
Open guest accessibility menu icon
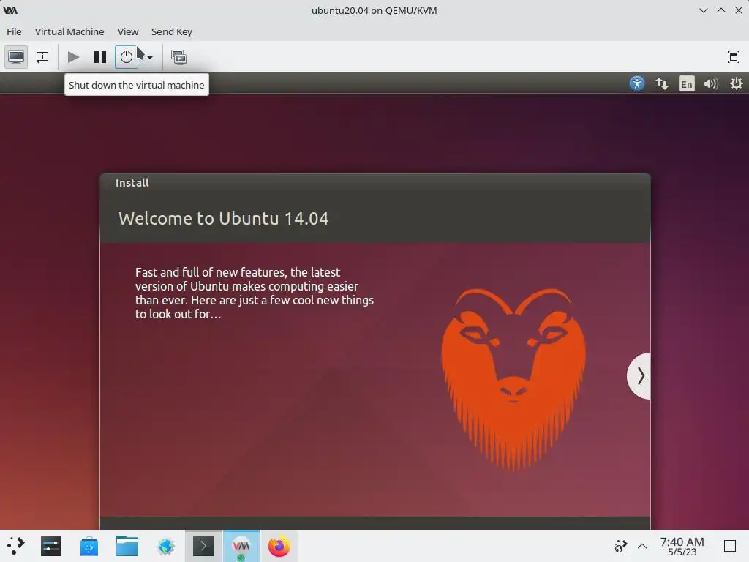637,83
